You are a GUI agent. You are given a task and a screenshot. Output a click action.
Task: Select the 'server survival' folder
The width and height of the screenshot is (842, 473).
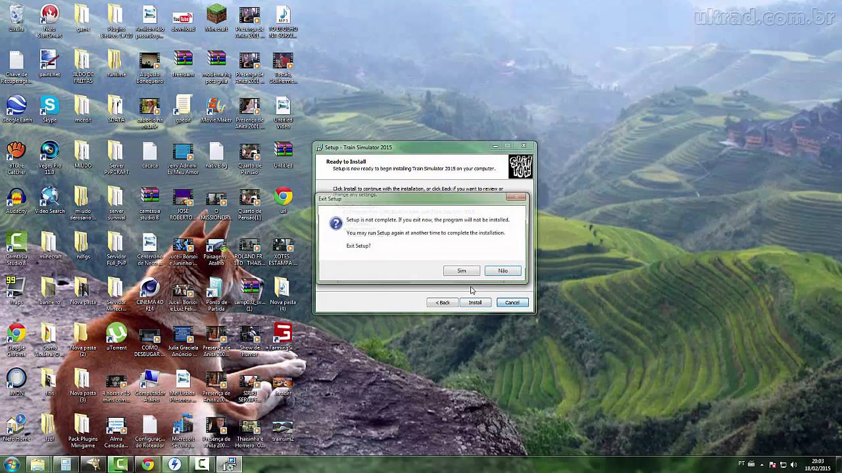(x=116, y=204)
